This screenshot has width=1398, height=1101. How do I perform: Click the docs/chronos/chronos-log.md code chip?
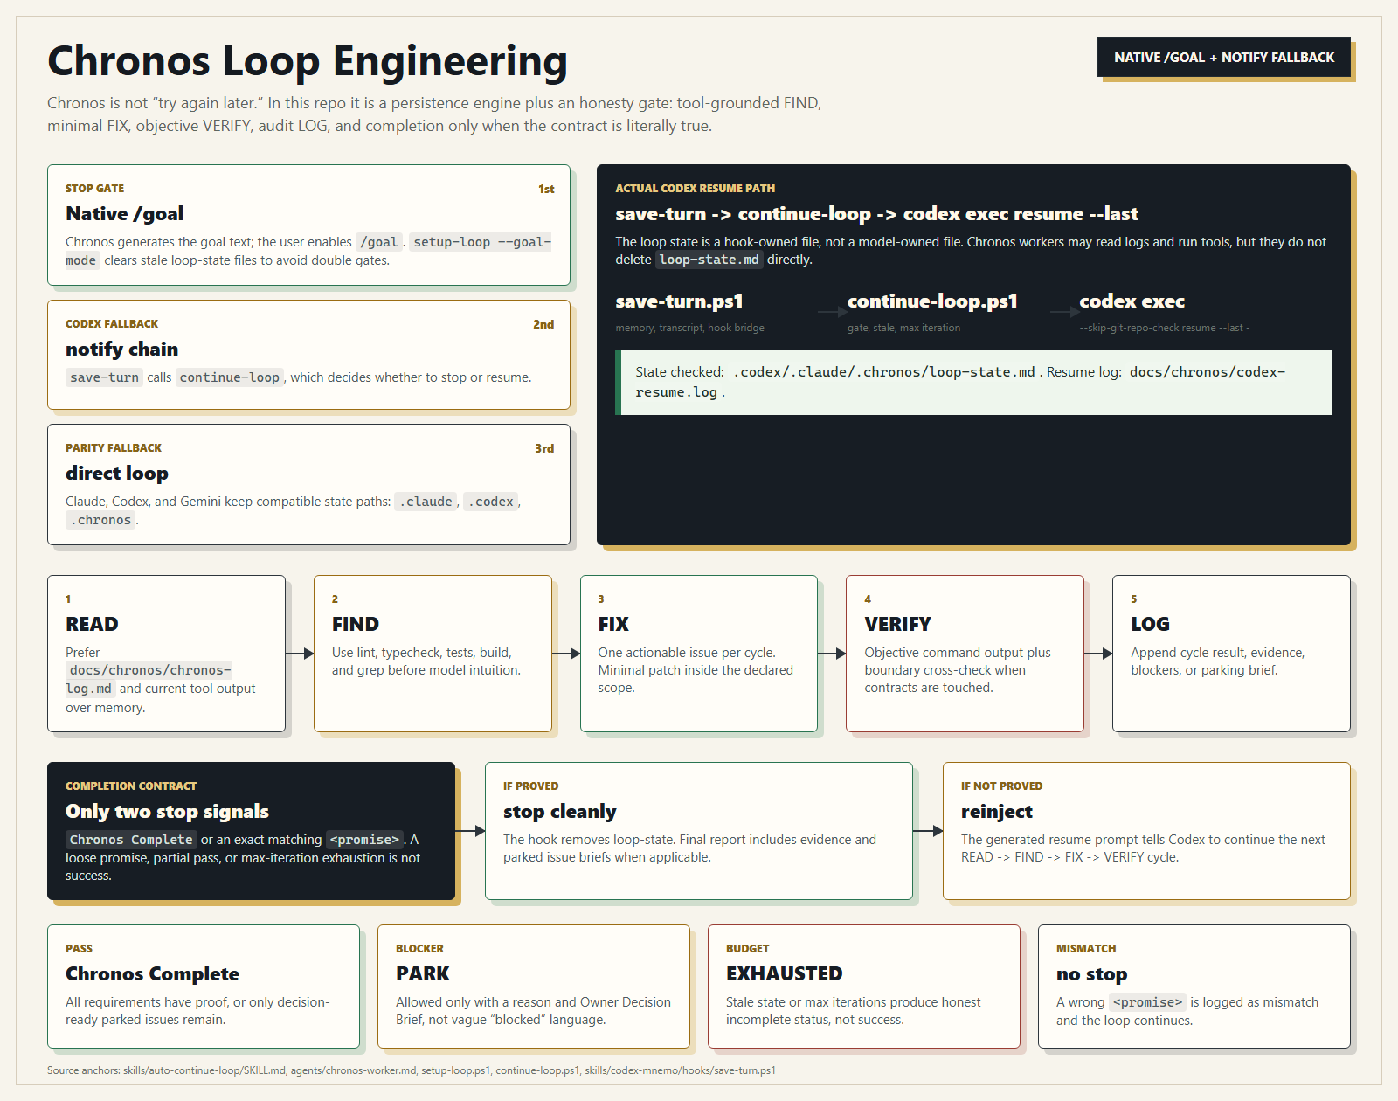tap(149, 679)
